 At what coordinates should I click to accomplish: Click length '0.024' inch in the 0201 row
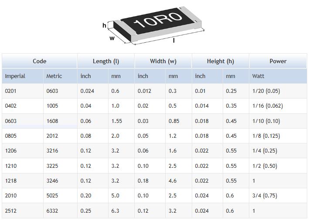pos(87,91)
